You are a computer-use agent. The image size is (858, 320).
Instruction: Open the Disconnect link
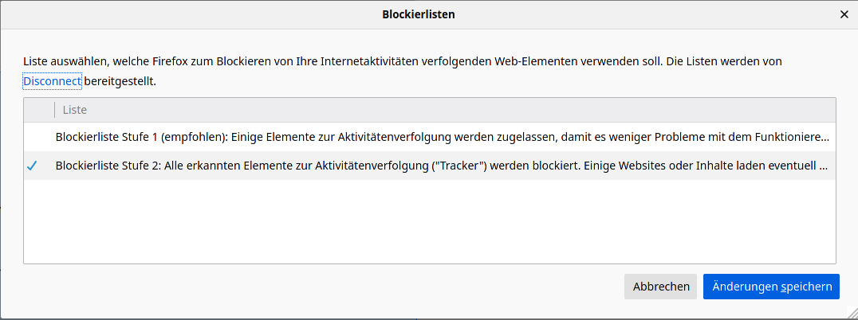tap(52, 81)
